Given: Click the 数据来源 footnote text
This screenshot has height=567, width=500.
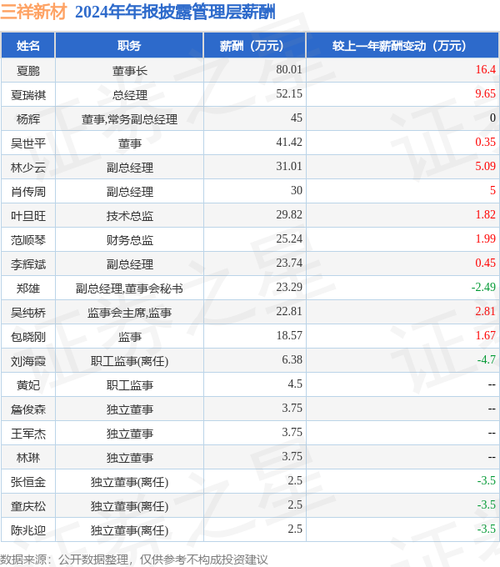Looking at the screenshot, I should click(x=134, y=559).
